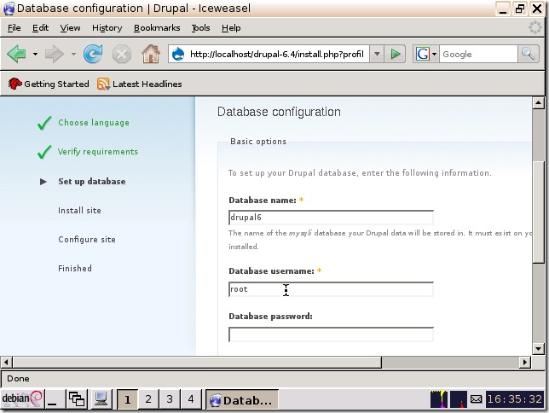Focus the Database name field
Screen dimensions: 549x413
[x=331, y=218]
